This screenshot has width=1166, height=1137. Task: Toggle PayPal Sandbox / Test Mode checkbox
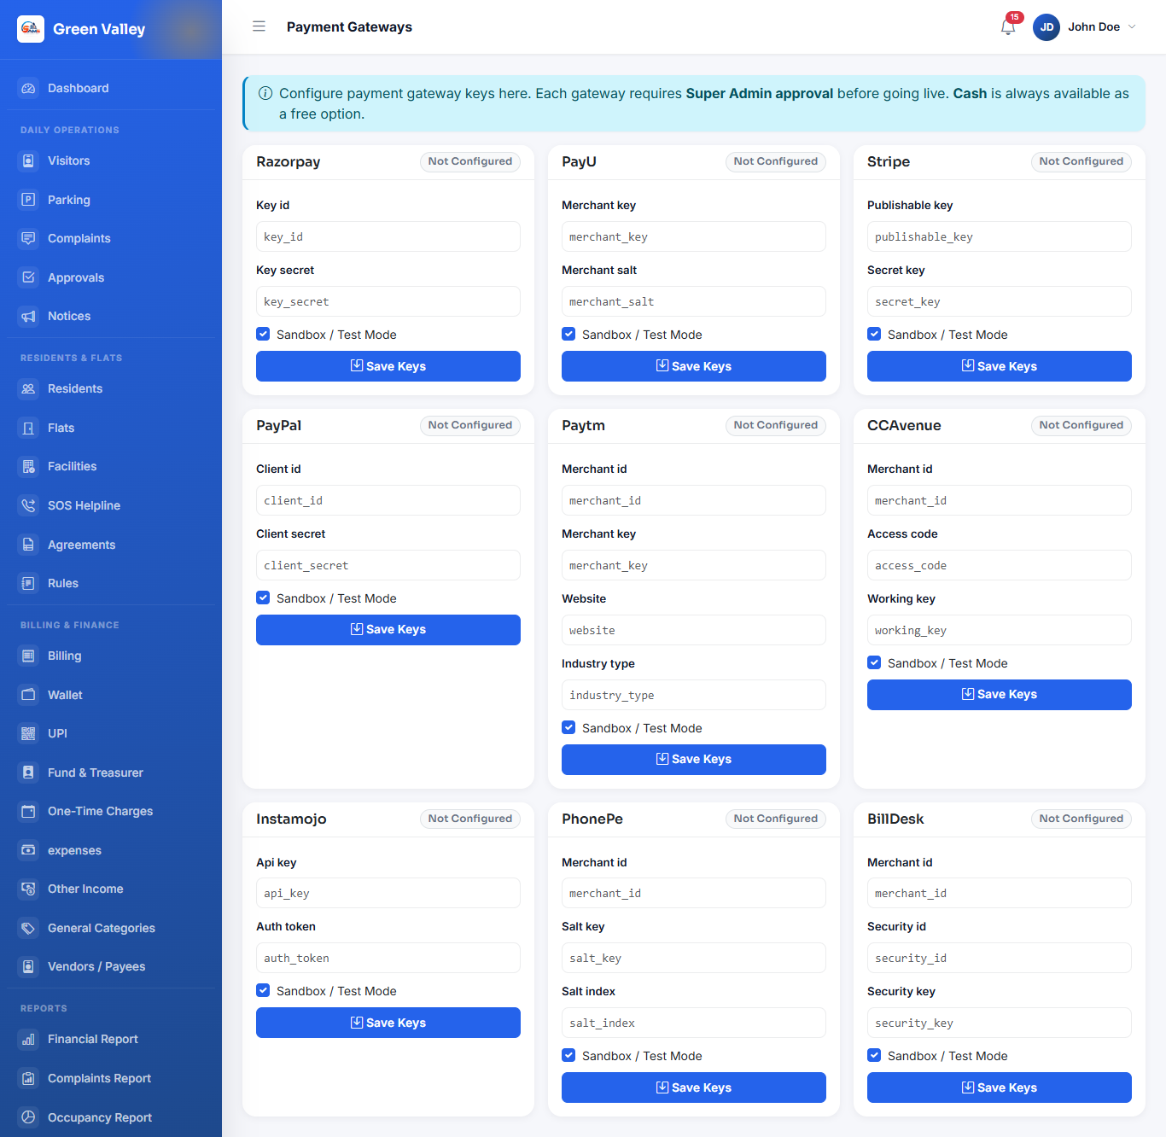tap(263, 598)
